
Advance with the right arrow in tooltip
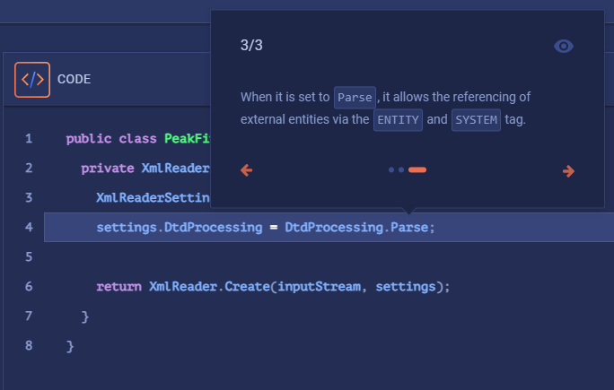(568, 171)
